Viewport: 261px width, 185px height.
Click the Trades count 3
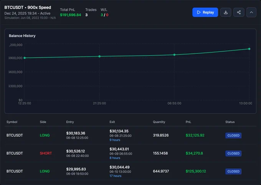tap(86, 15)
